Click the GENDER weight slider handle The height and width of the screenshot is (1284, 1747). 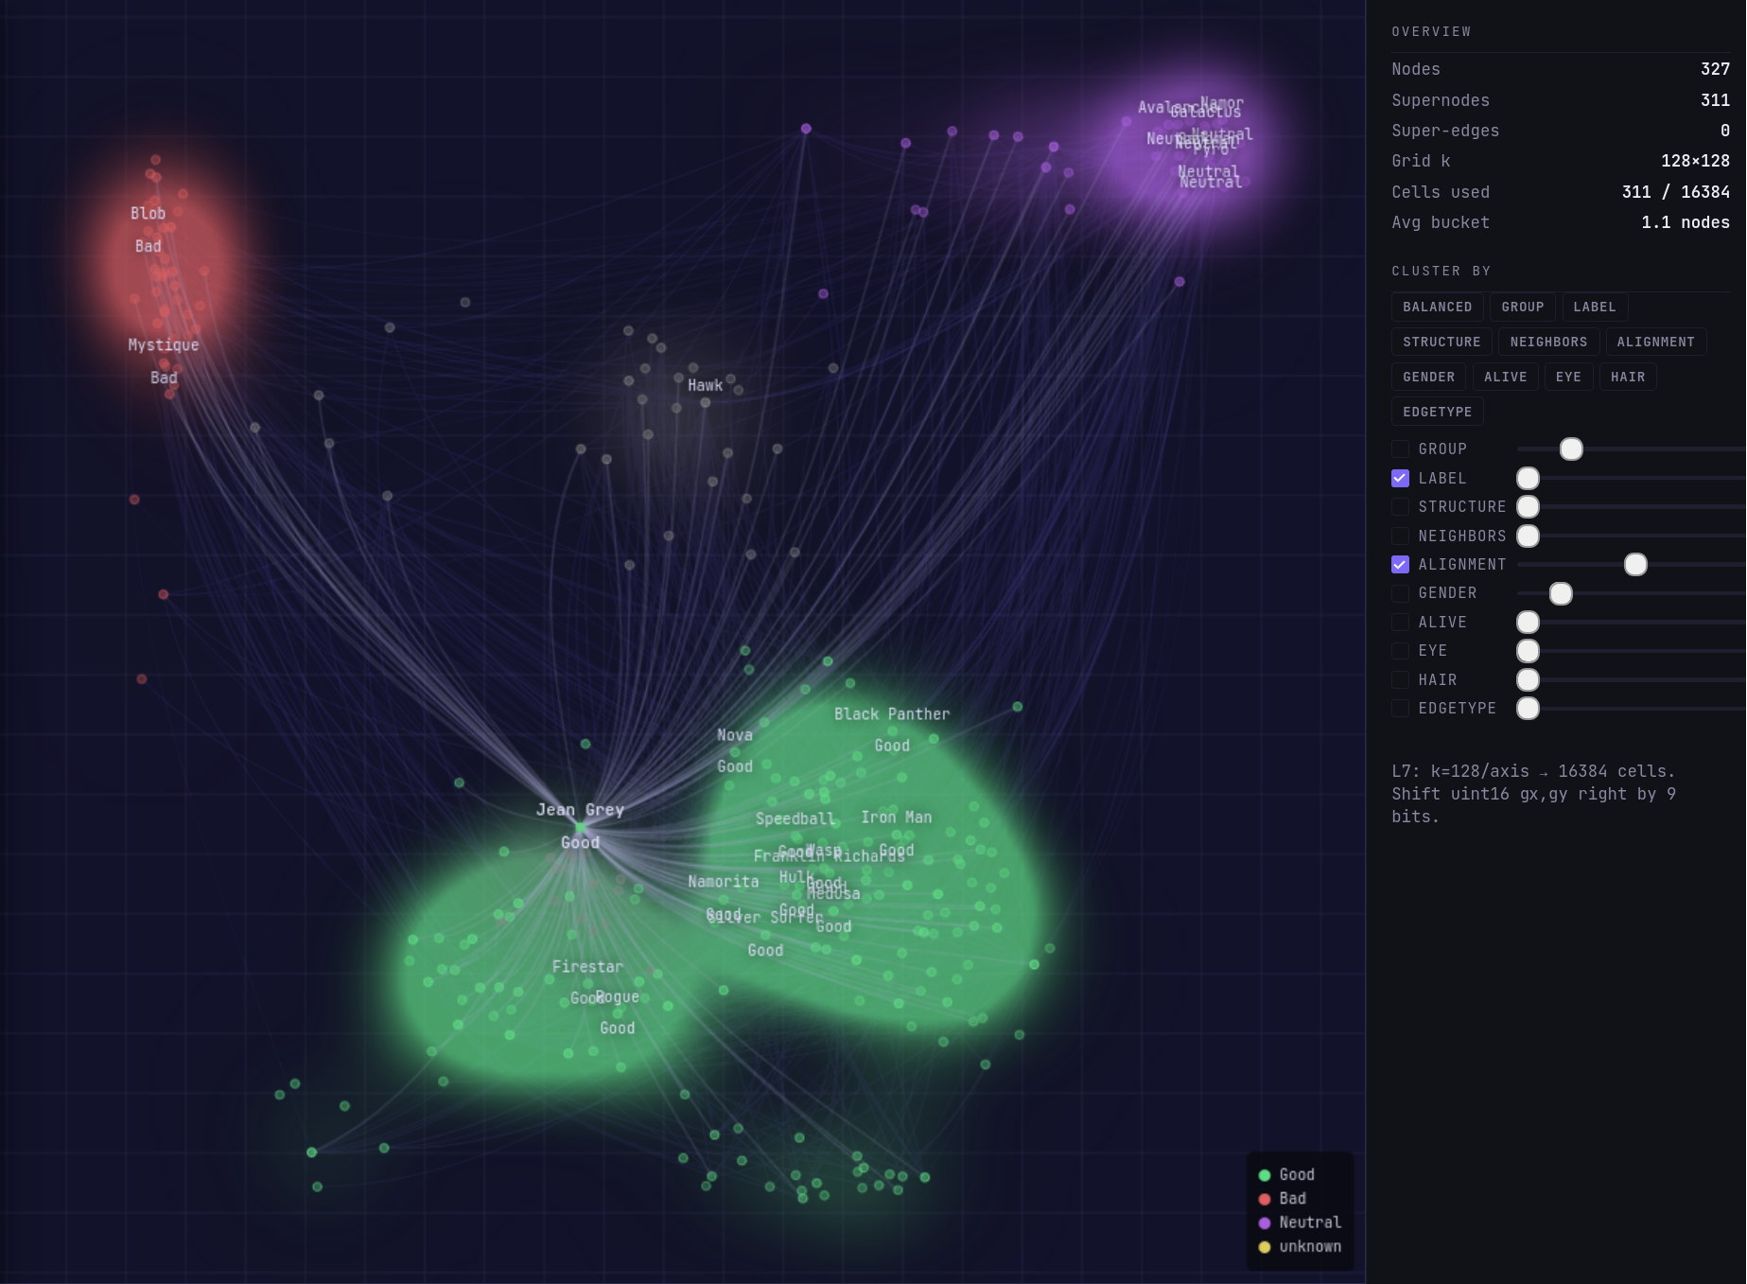(x=1561, y=593)
